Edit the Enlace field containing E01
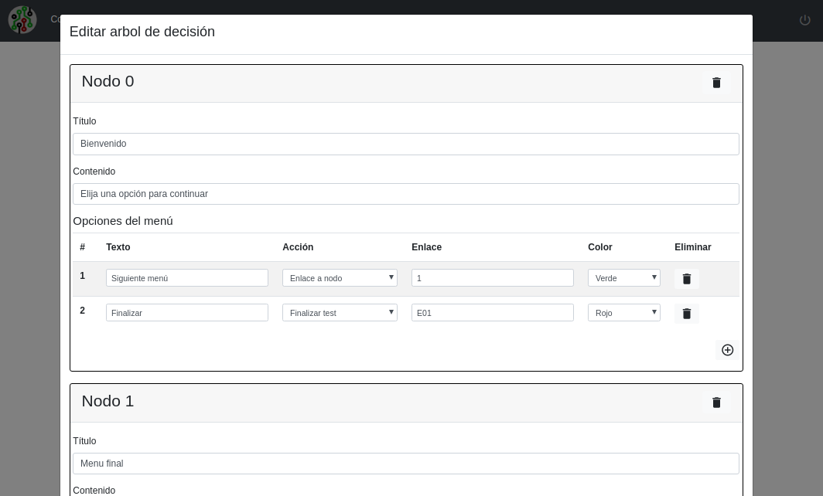Viewport: 823px width, 496px height. [492, 312]
